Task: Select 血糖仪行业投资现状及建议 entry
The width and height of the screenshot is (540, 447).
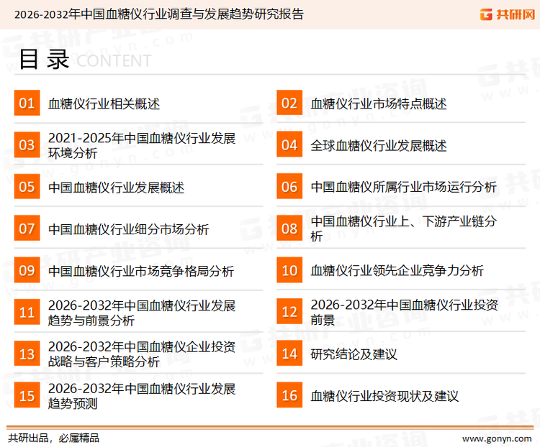Action: [384, 396]
